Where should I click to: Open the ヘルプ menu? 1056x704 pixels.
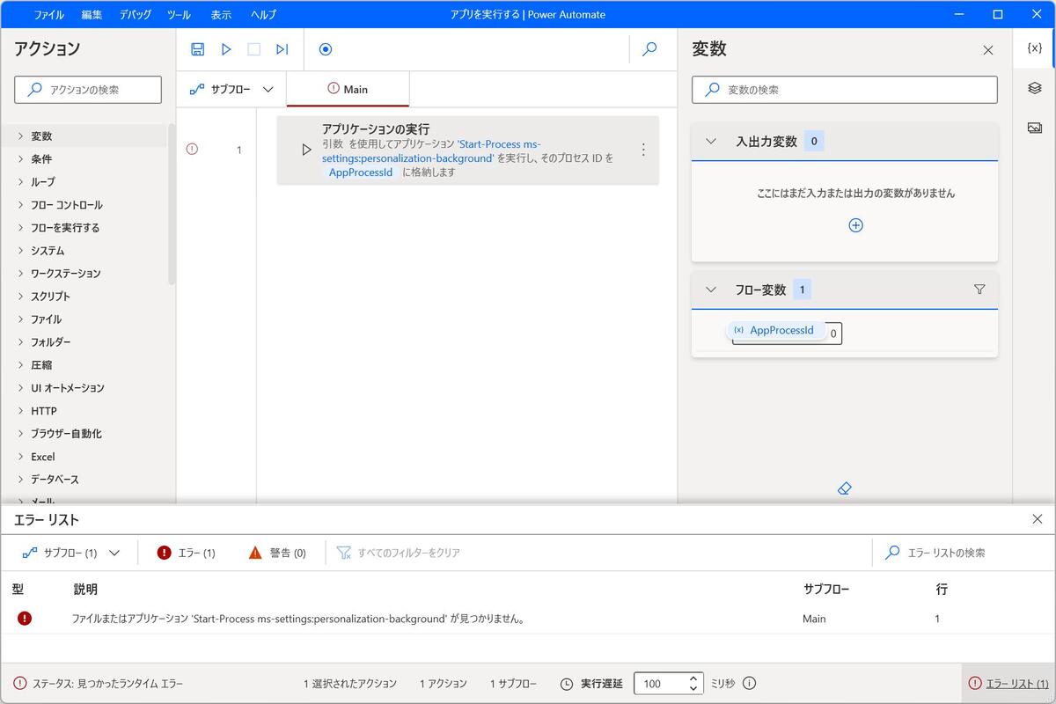263,14
